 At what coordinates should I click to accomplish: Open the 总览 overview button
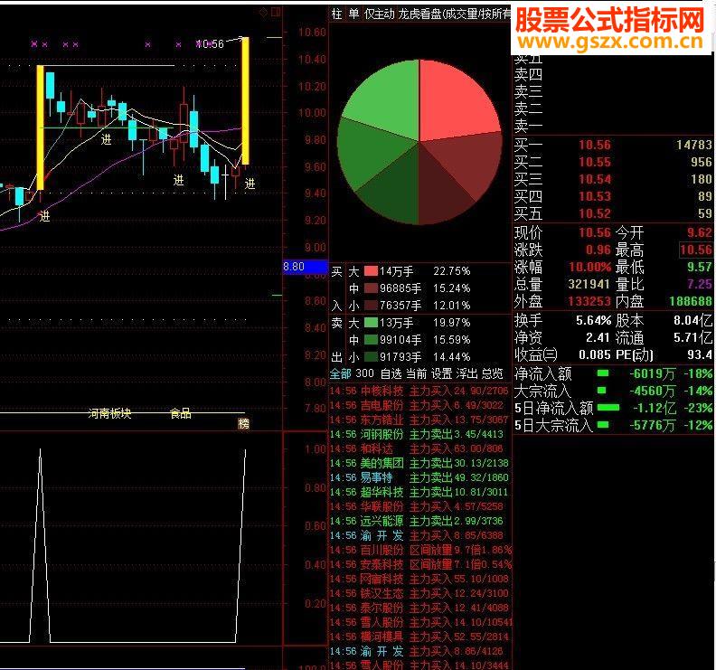click(x=492, y=373)
